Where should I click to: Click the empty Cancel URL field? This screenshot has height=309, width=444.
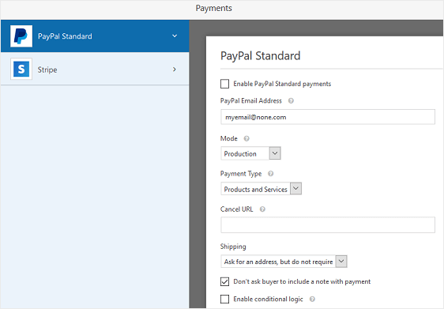[328, 225]
